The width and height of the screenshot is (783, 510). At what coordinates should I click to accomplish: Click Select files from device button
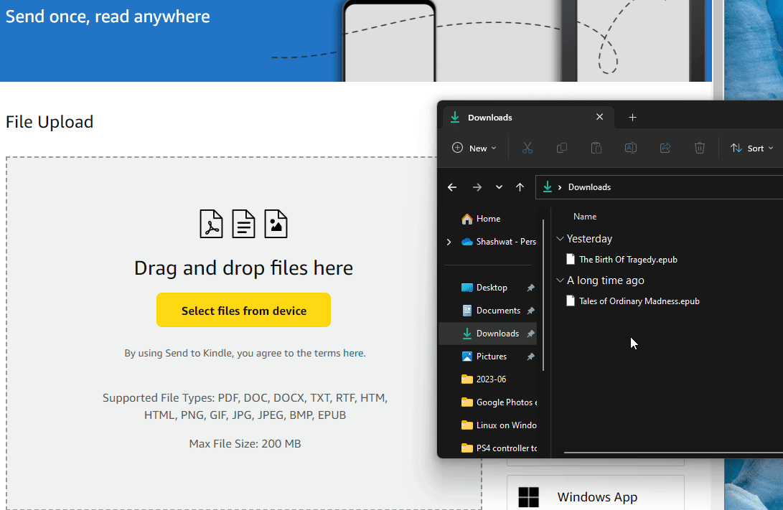click(243, 311)
